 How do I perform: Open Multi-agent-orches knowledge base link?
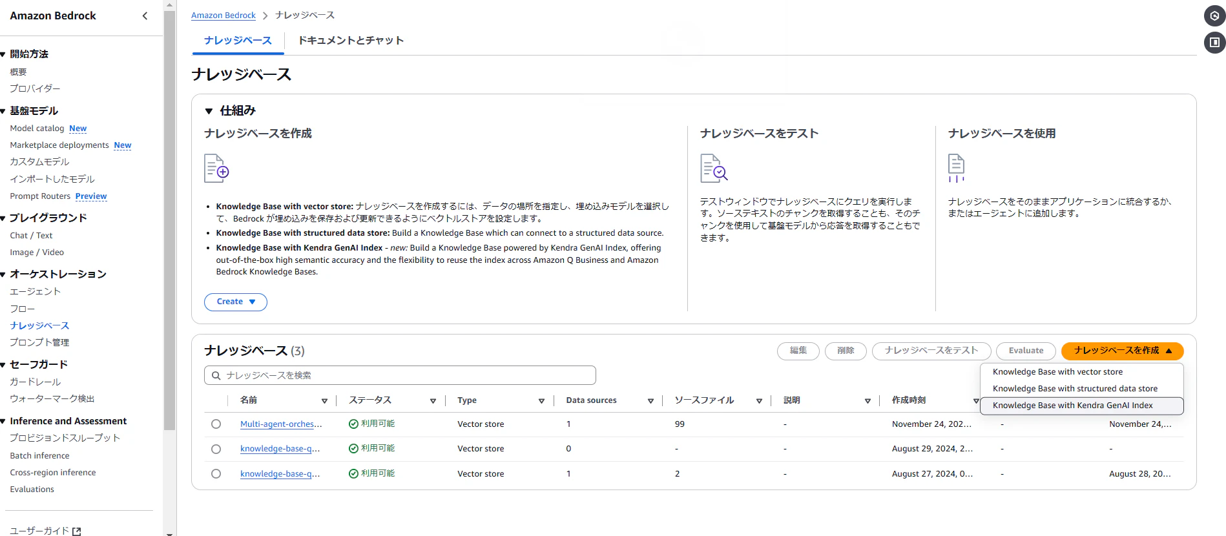point(281,424)
